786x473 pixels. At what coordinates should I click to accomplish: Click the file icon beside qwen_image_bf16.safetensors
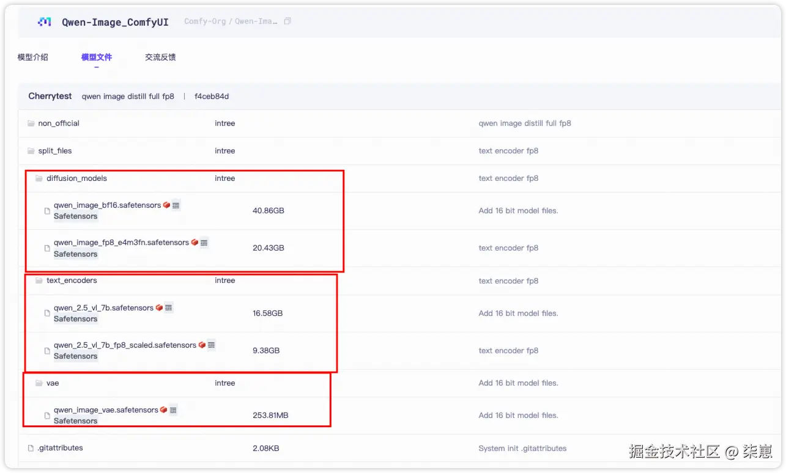pyautogui.click(x=47, y=211)
